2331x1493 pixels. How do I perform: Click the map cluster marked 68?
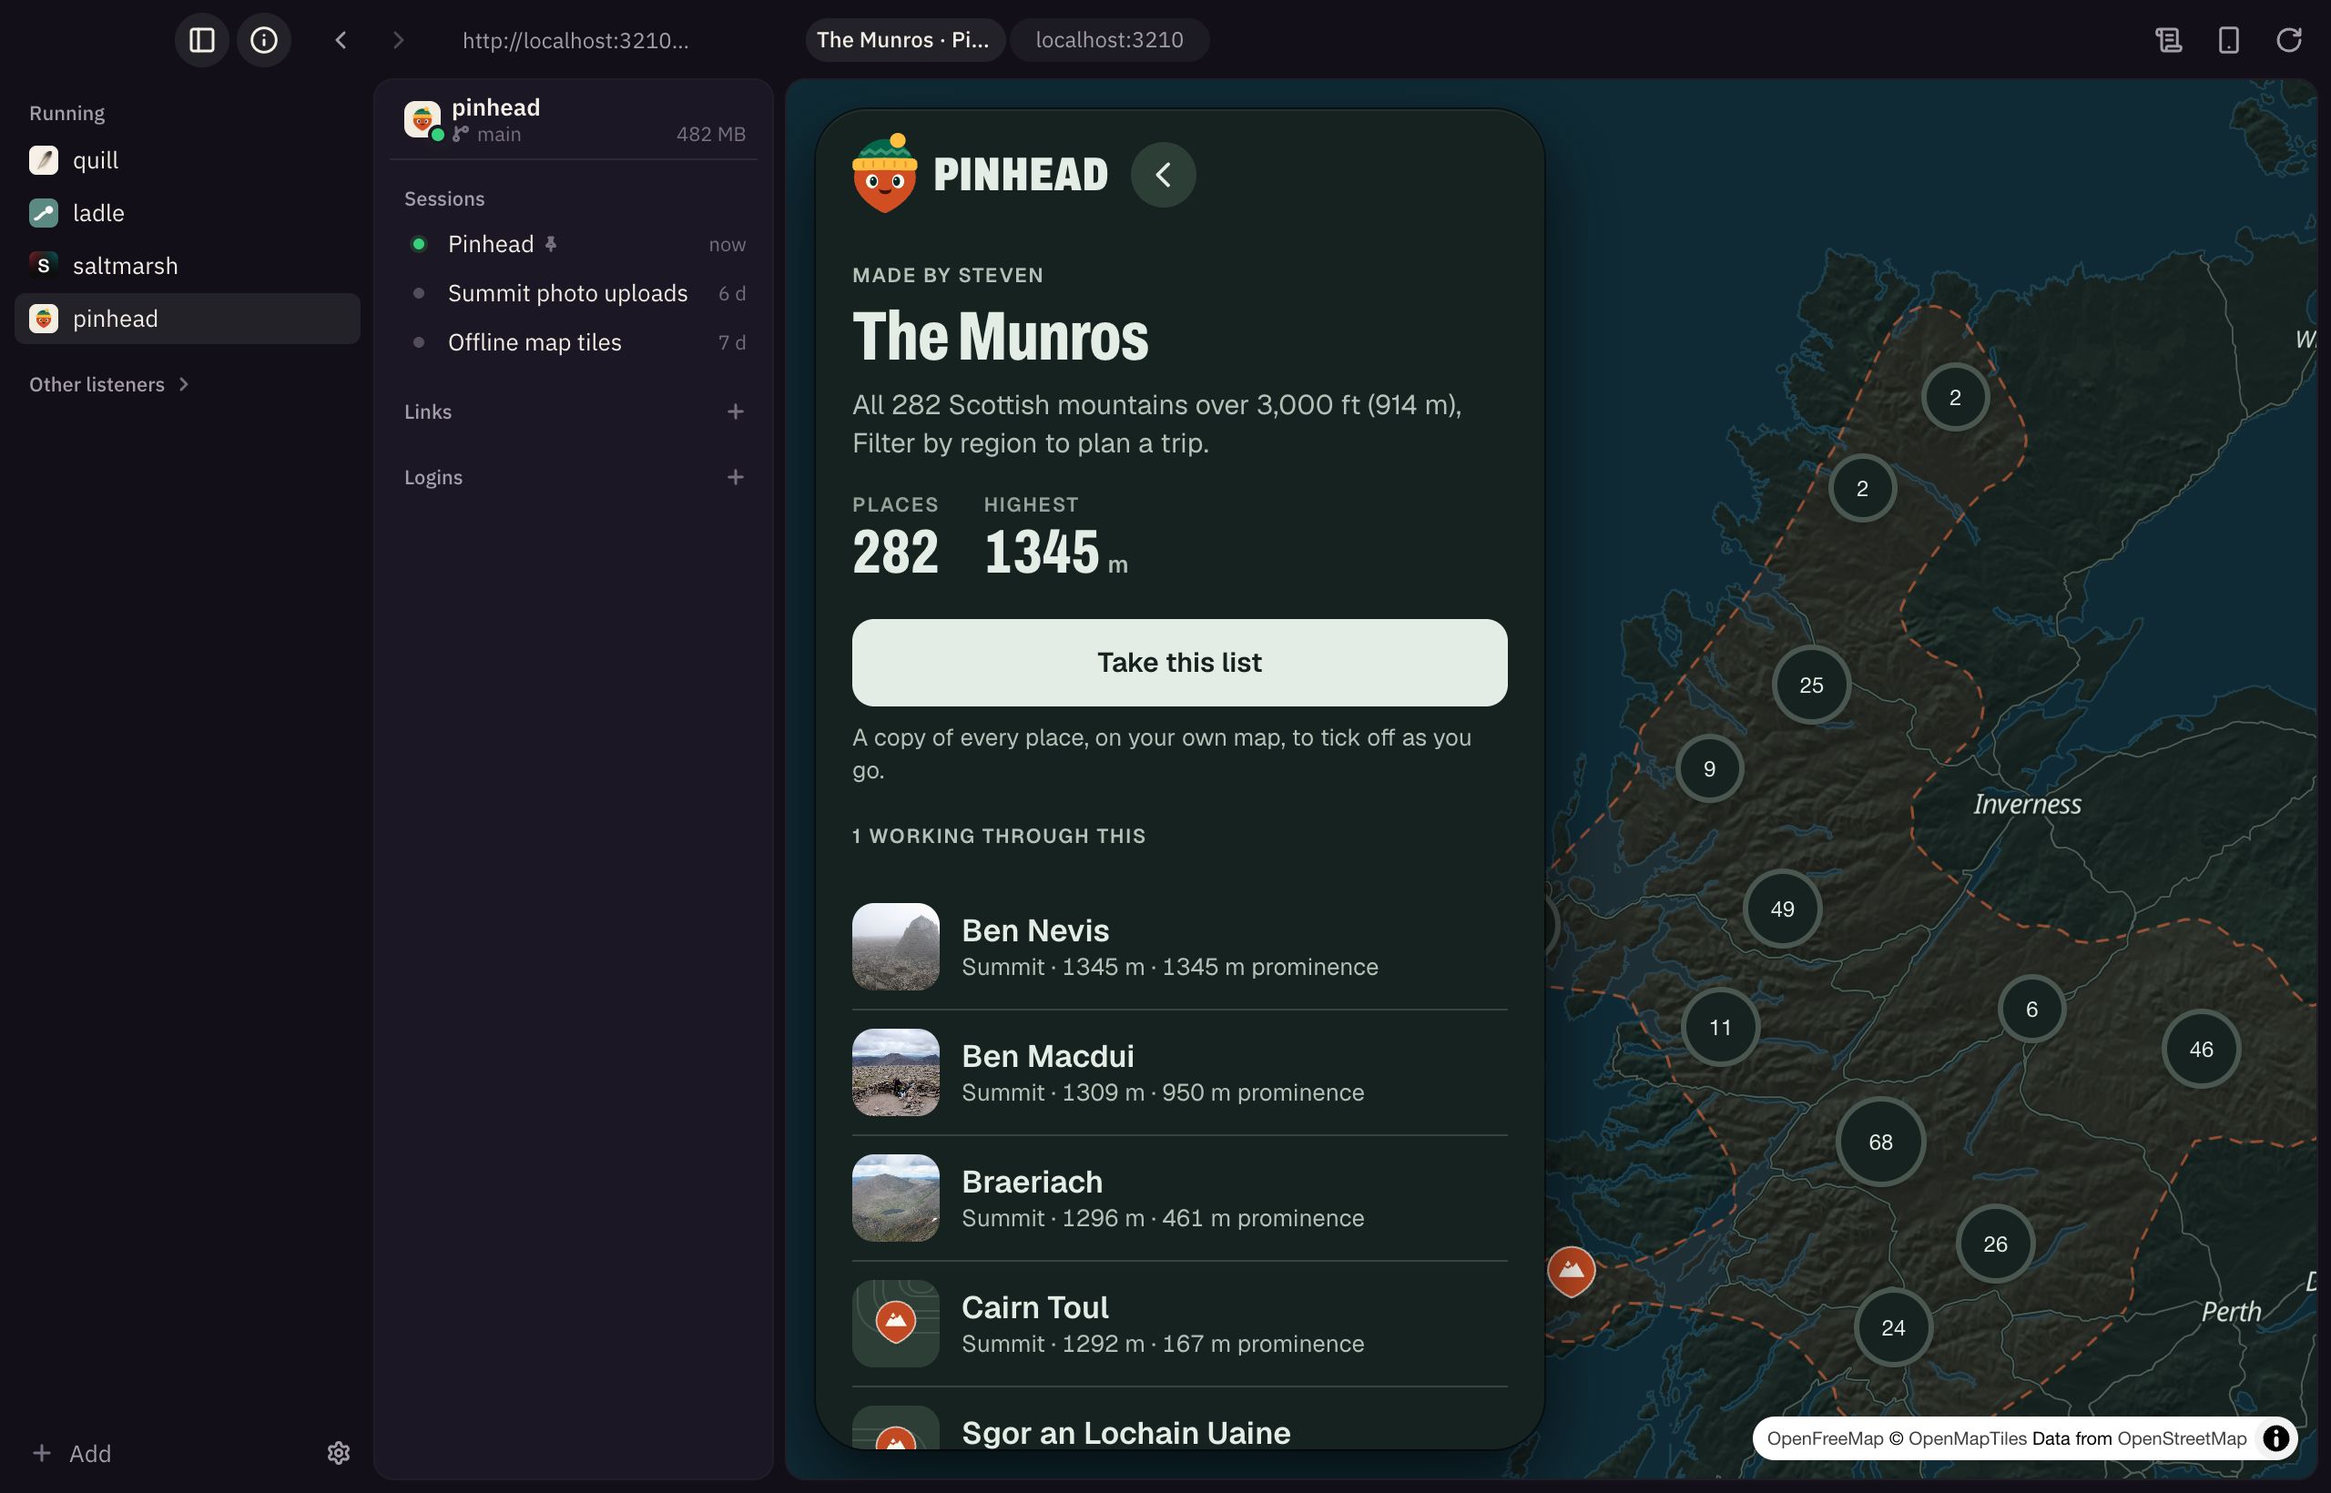click(x=1880, y=1142)
